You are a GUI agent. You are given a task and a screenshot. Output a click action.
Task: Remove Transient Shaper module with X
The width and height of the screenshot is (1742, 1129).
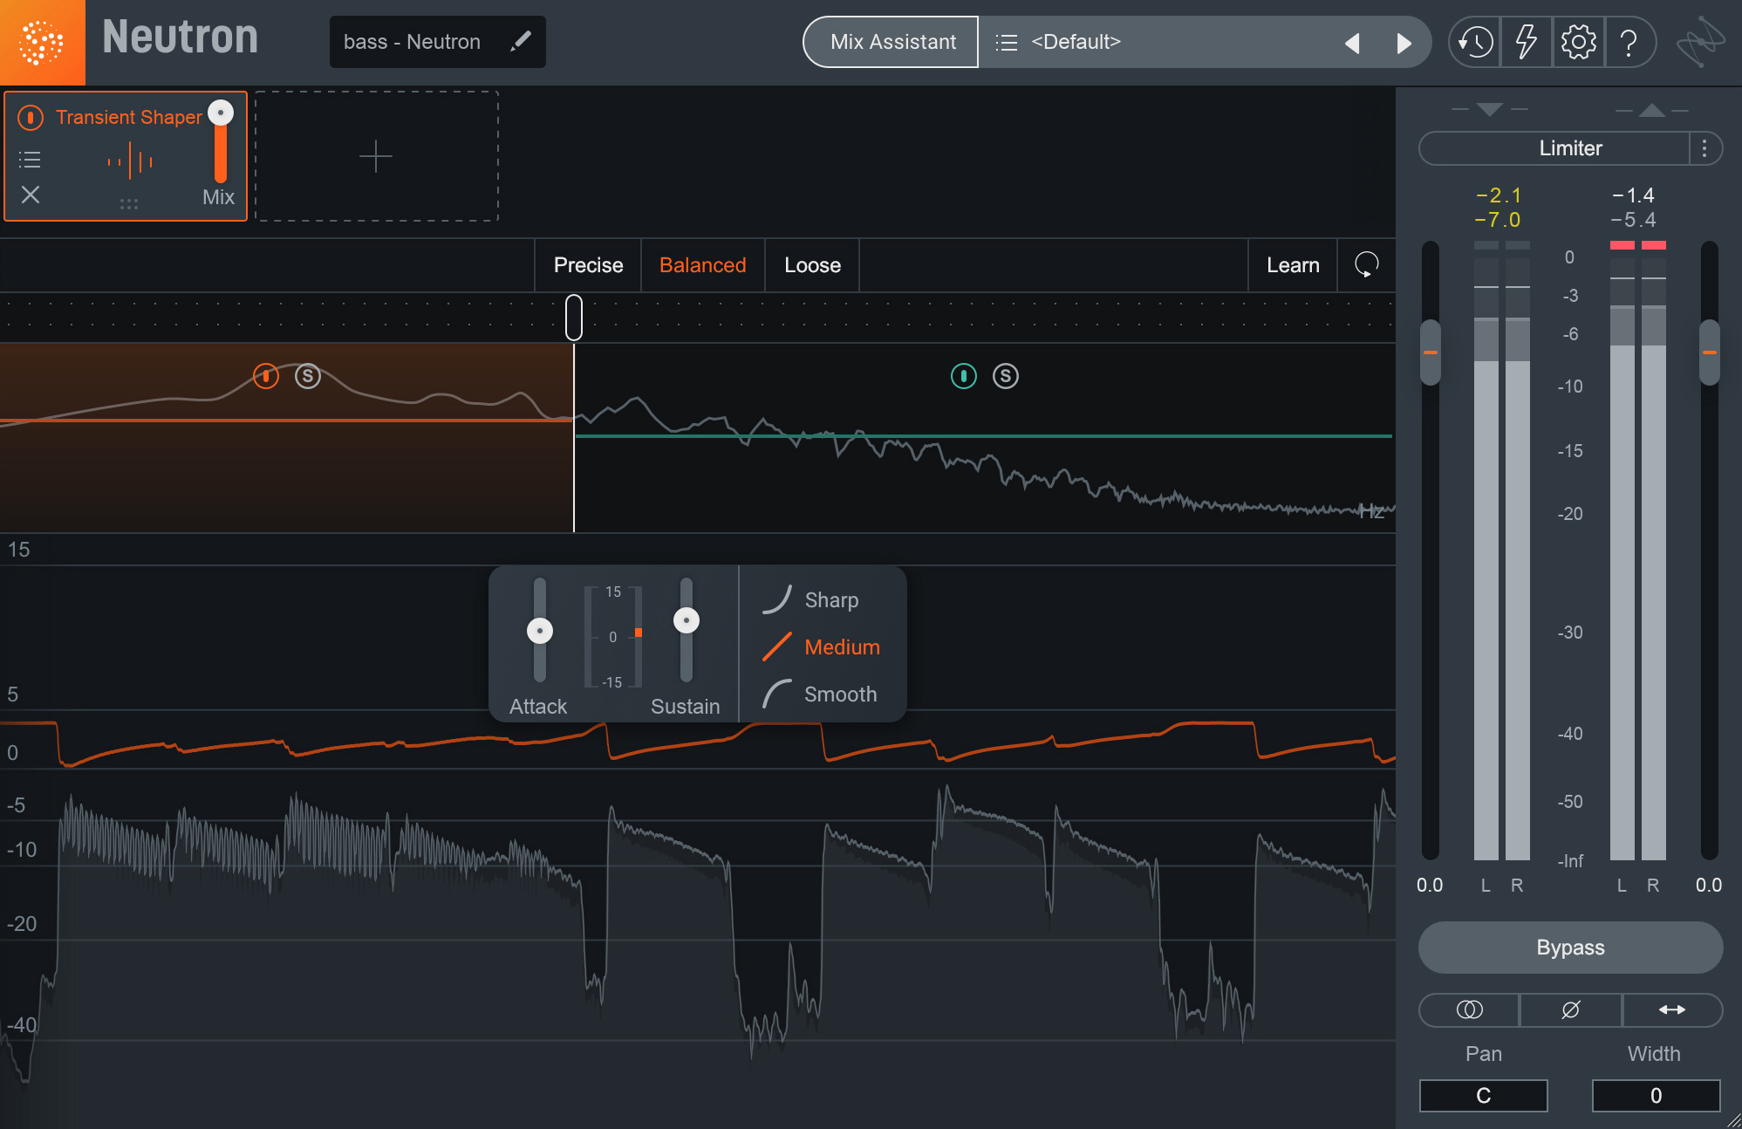pyautogui.click(x=31, y=195)
